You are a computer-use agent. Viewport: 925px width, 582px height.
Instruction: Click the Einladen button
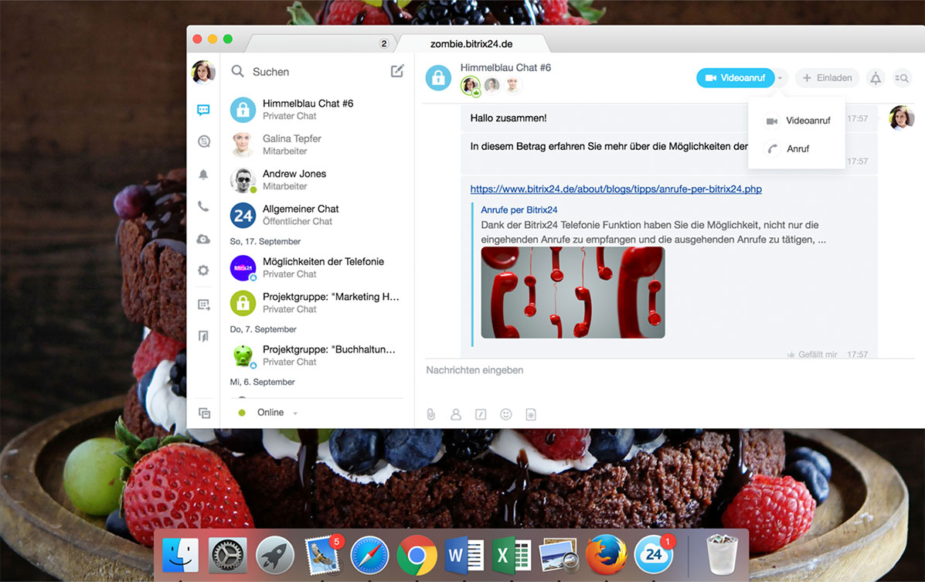coord(827,78)
